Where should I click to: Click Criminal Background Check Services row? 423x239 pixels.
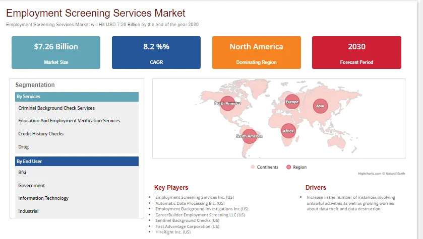pos(77,108)
